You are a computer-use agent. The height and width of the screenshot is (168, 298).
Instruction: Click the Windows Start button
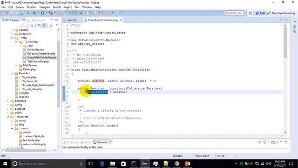[x=5, y=164]
